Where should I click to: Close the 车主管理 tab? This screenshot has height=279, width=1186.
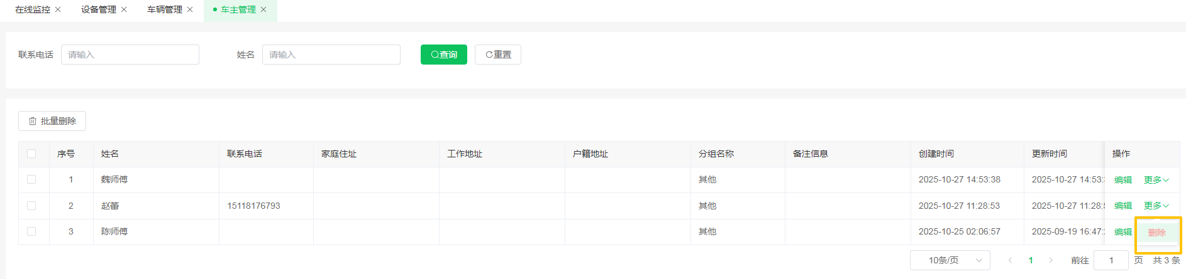click(263, 9)
